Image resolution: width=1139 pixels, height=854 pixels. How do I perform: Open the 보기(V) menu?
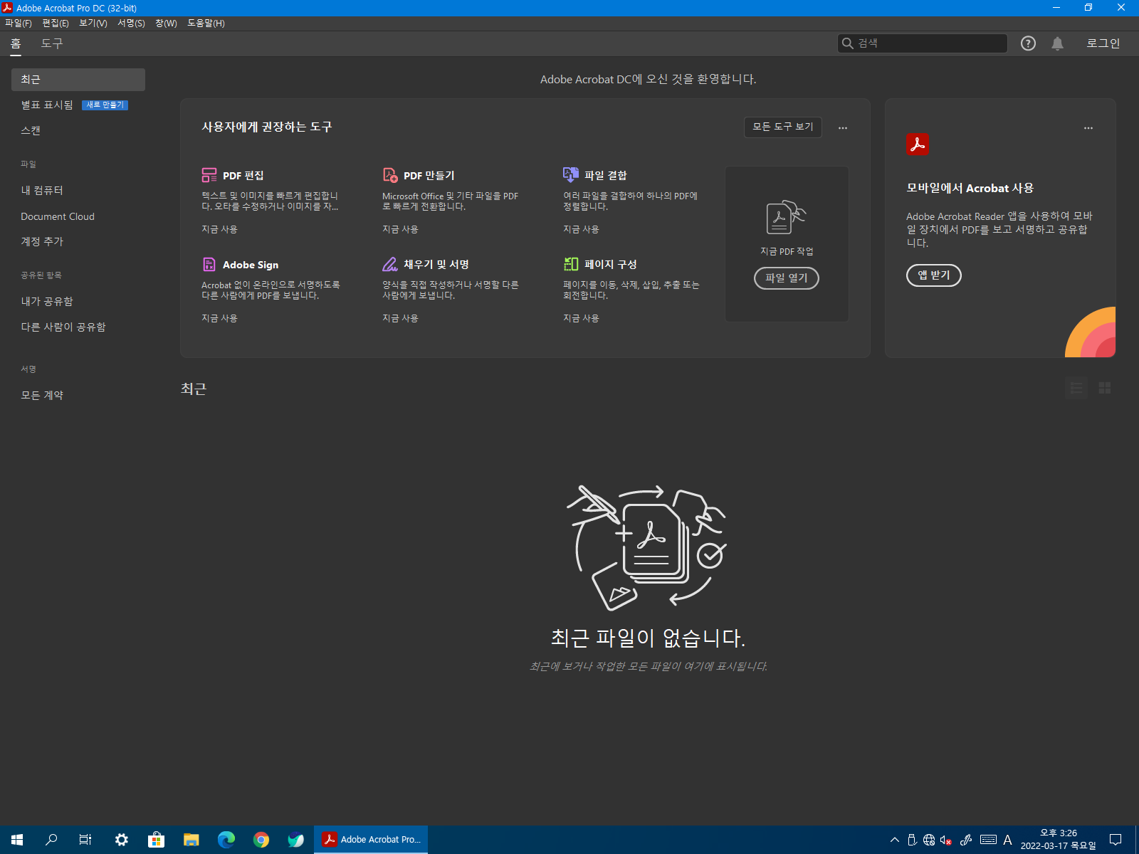[93, 23]
